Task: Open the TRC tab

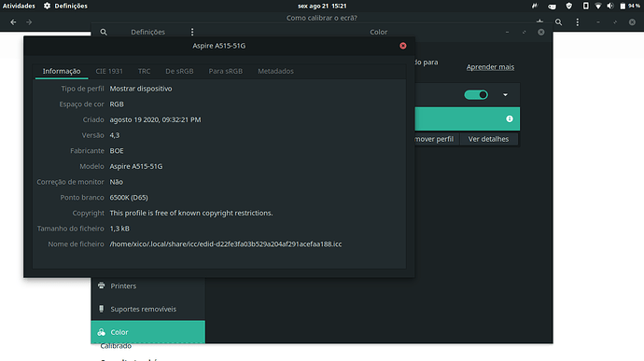Action: (144, 71)
